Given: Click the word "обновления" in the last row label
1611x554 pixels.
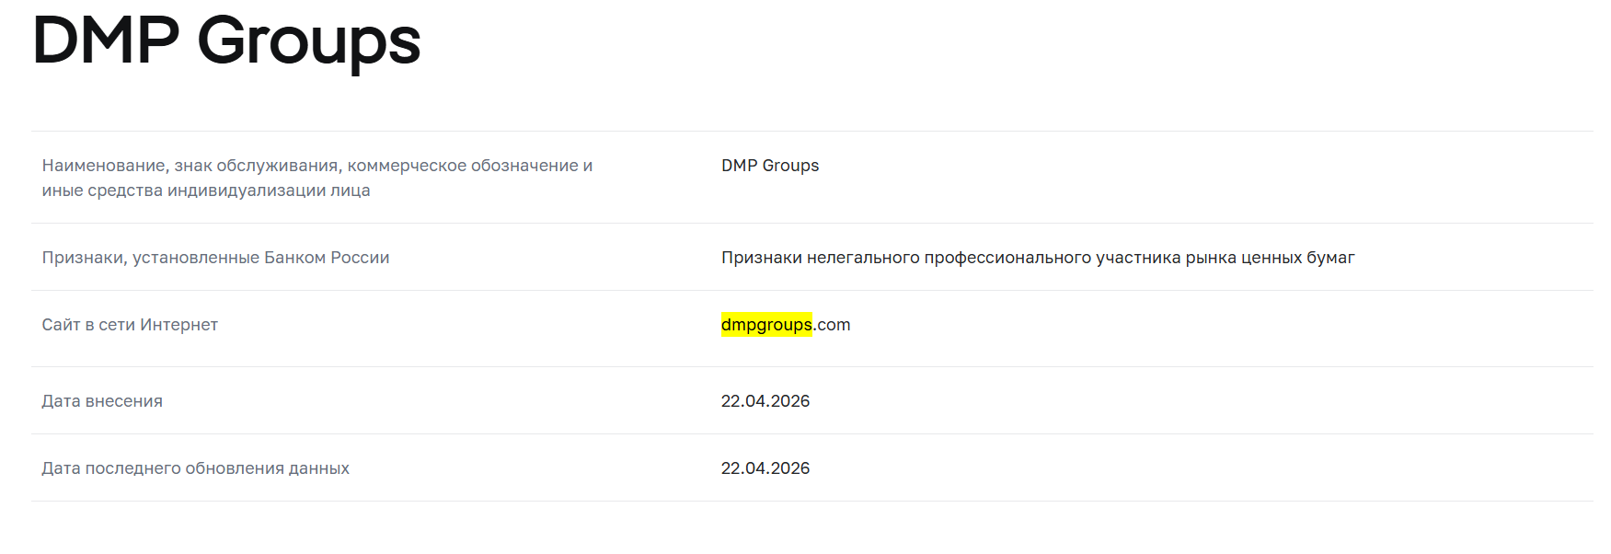Looking at the screenshot, I should tap(234, 468).
